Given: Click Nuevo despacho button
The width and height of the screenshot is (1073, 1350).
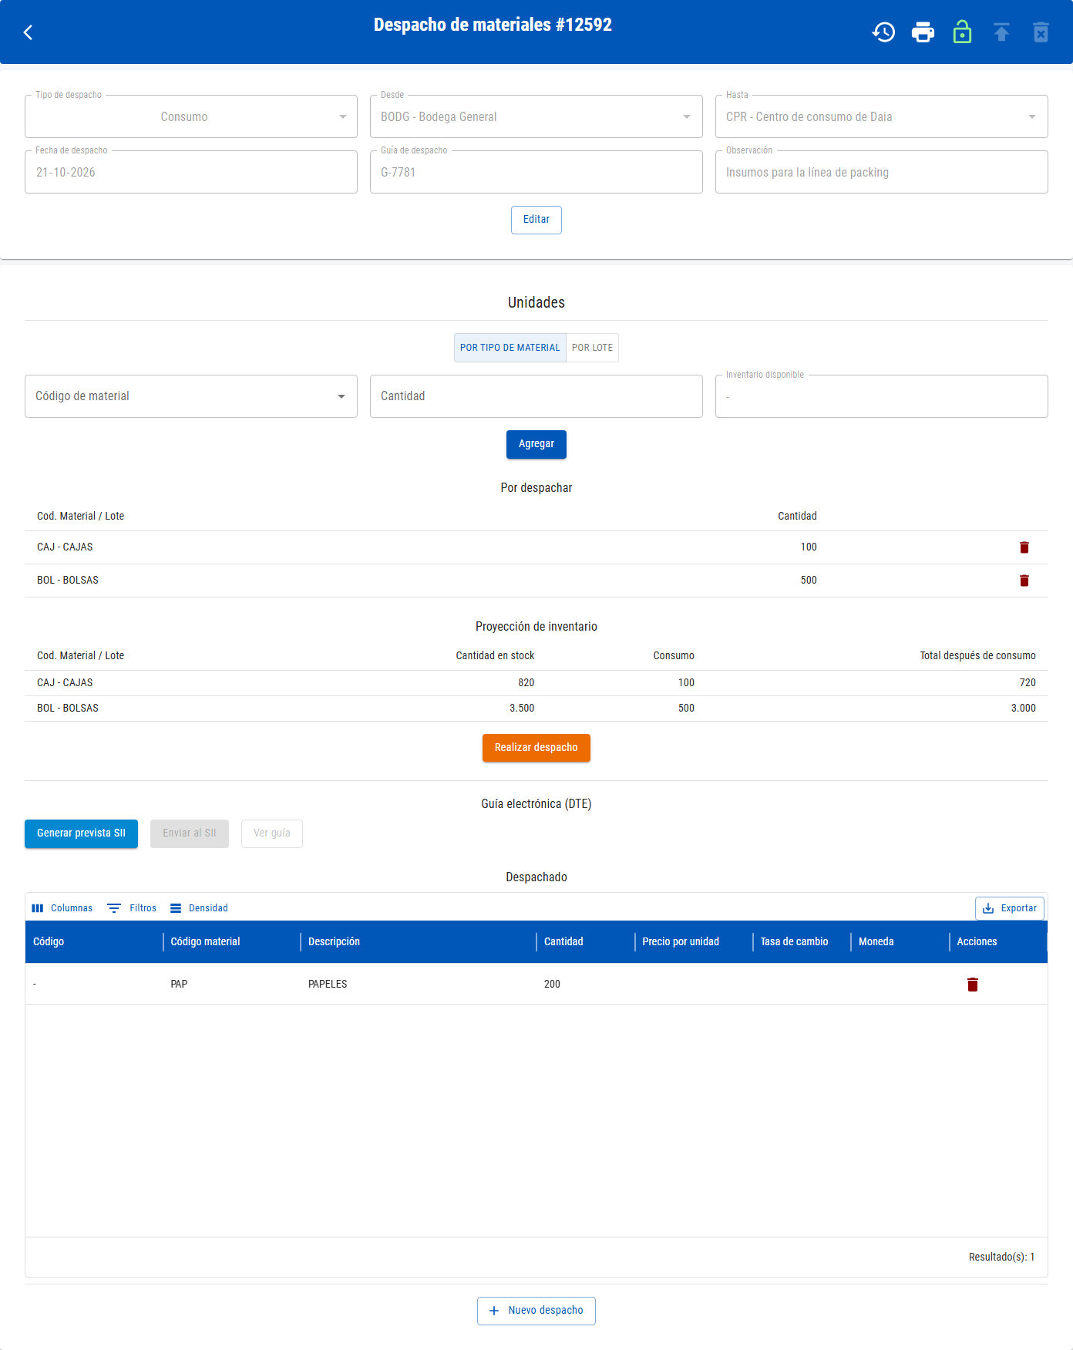Looking at the screenshot, I should (x=536, y=1311).
